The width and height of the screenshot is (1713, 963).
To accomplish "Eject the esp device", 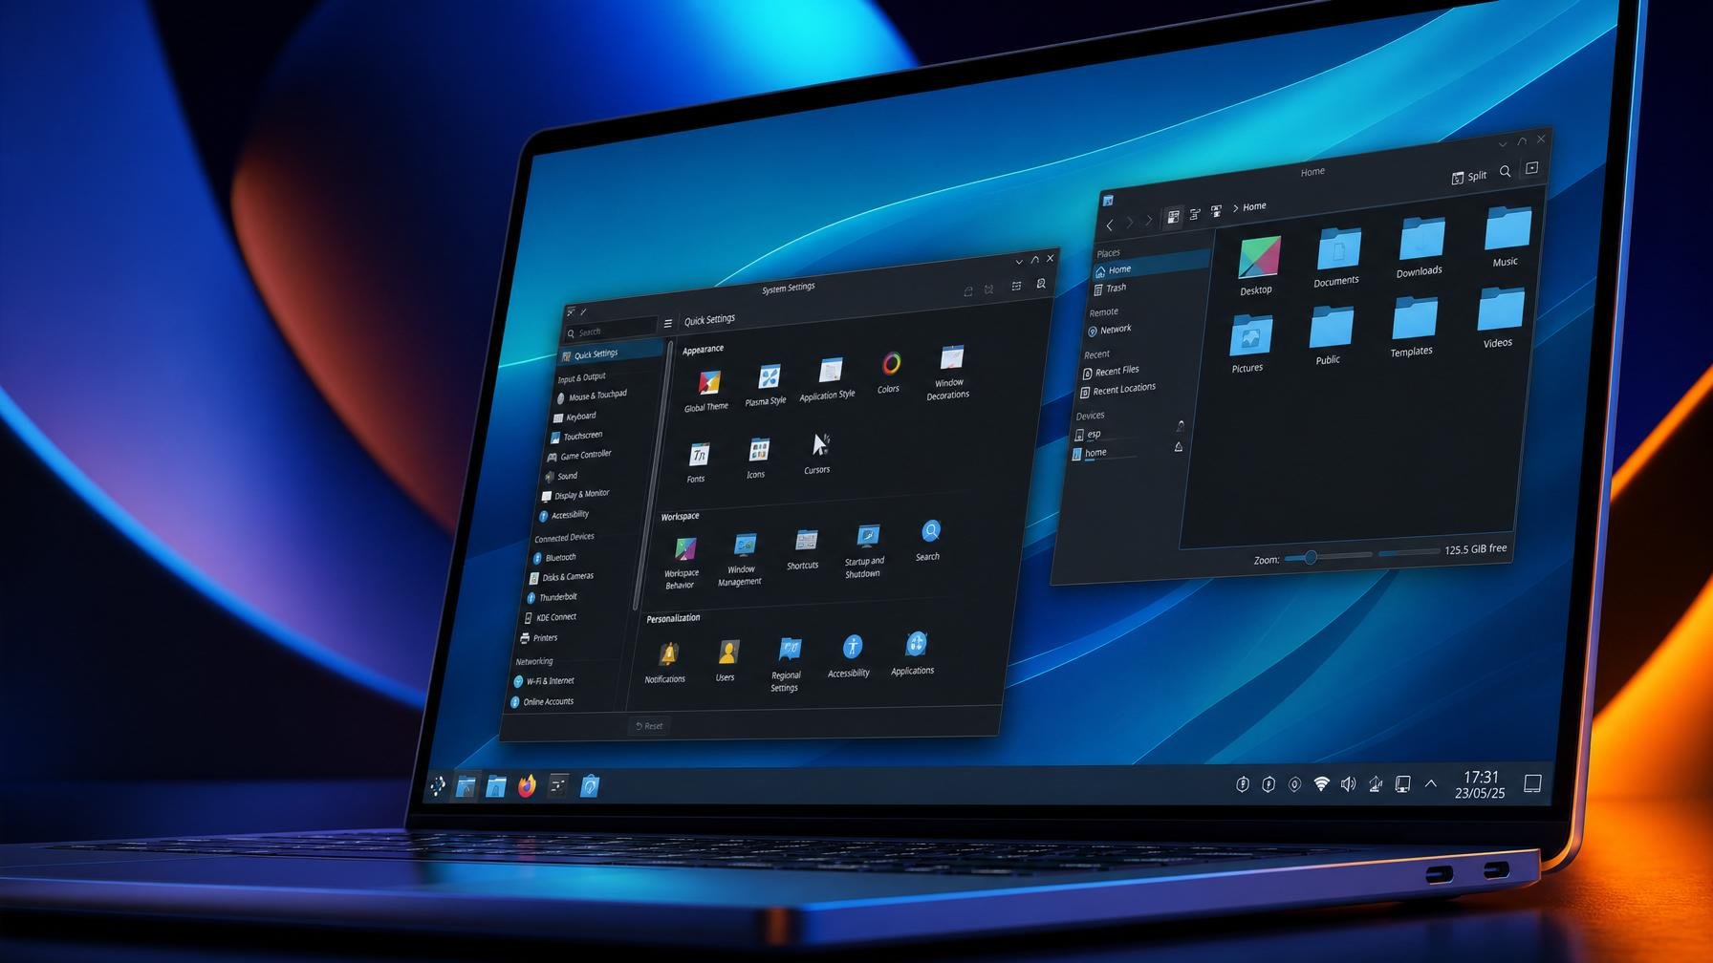I will 1181,426.
